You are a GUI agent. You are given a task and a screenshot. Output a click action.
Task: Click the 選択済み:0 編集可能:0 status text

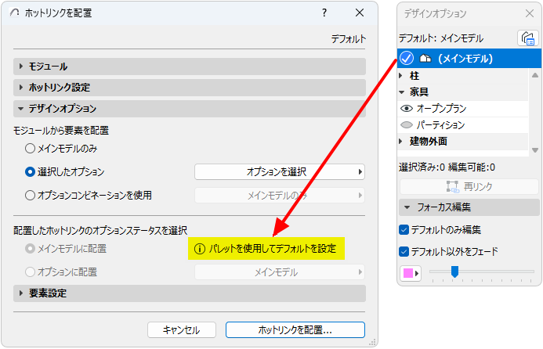(447, 167)
